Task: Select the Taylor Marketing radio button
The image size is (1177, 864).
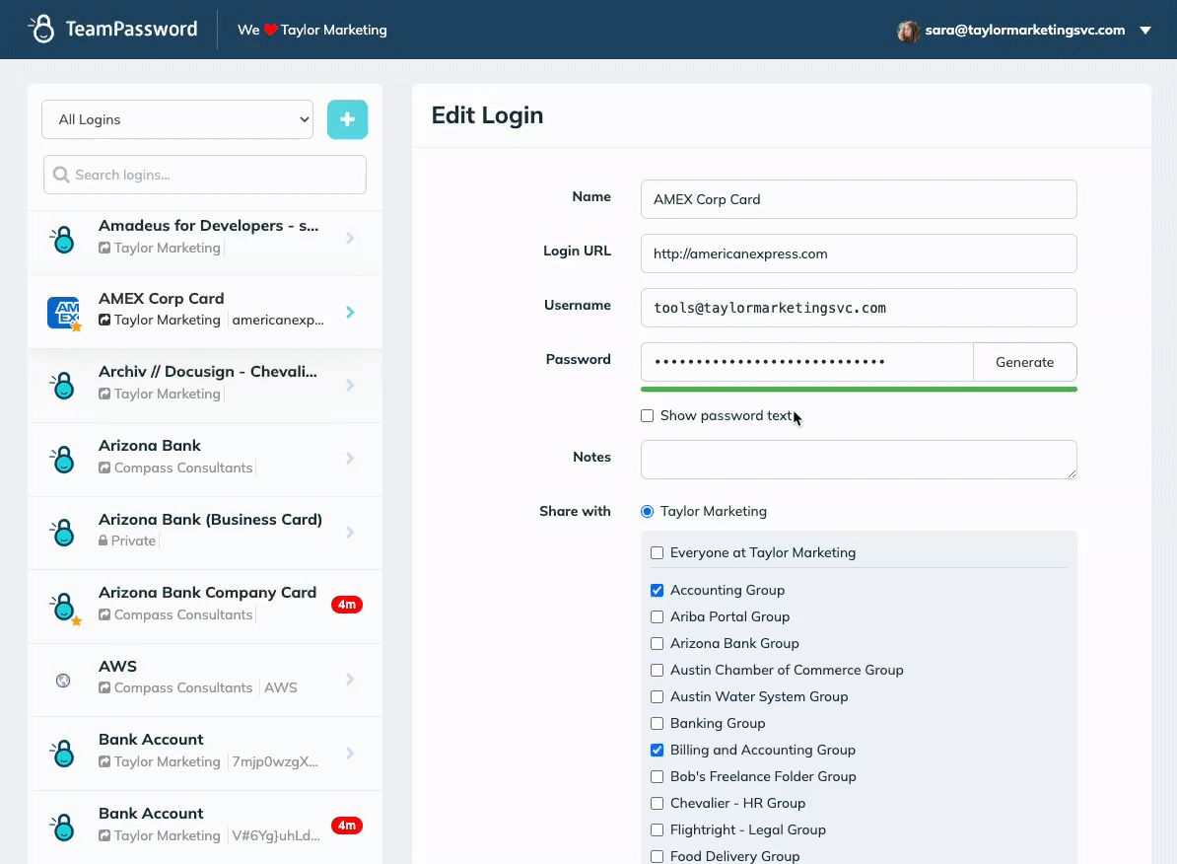Action: [647, 511]
